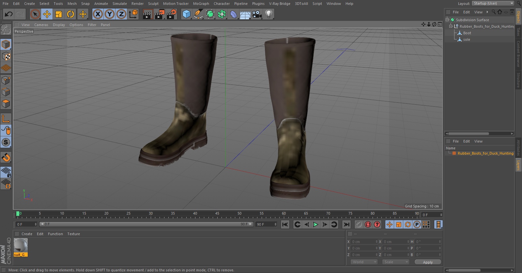
Task: Open the Sculpt menu
Action: (153, 4)
